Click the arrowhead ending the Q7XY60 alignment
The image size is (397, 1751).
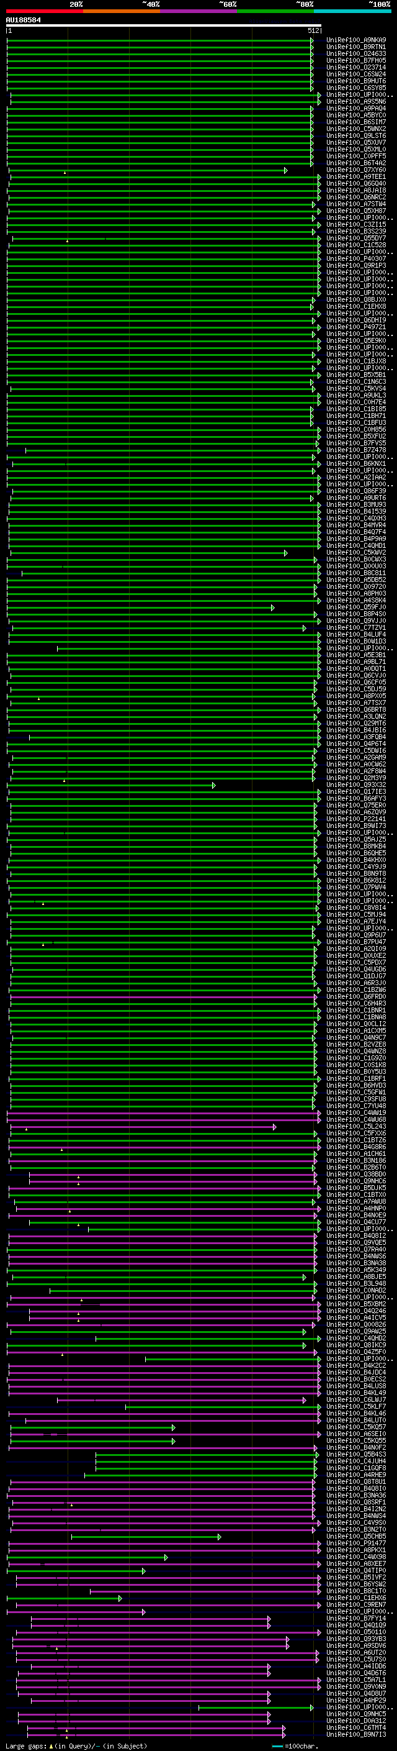coord(286,171)
